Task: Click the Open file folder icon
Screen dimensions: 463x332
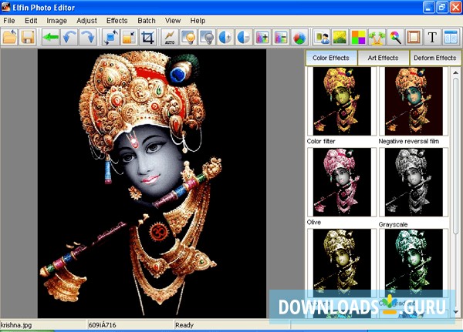Action: point(10,37)
